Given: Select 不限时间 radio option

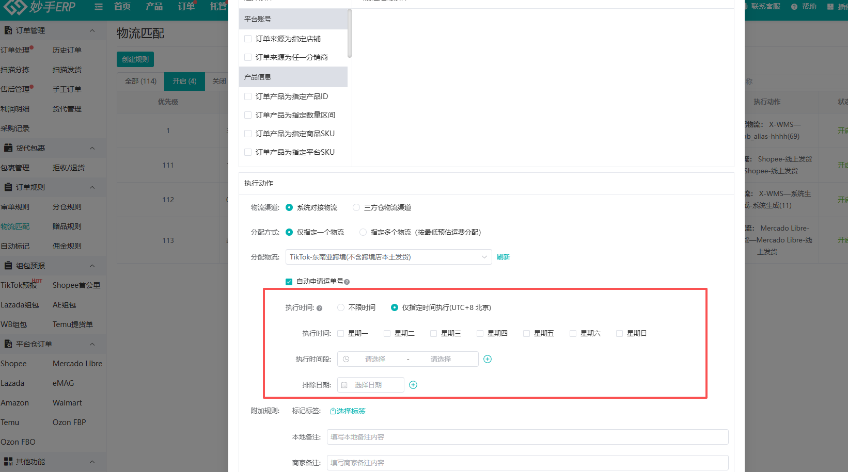Looking at the screenshot, I should pyautogui.click(x=341, y=307).
